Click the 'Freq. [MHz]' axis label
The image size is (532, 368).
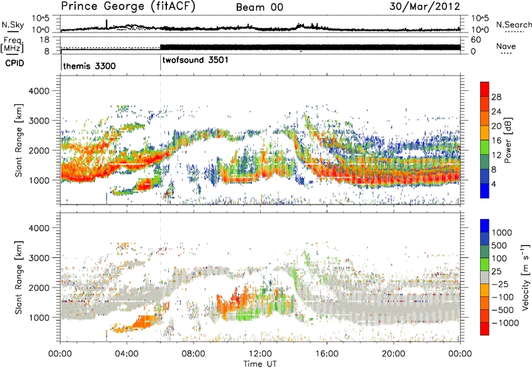coord(12,45)
